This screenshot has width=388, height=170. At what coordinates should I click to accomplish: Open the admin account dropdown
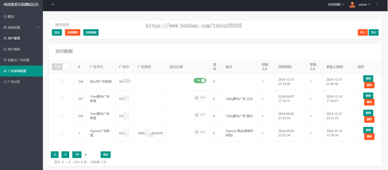(x=364, y=5)
